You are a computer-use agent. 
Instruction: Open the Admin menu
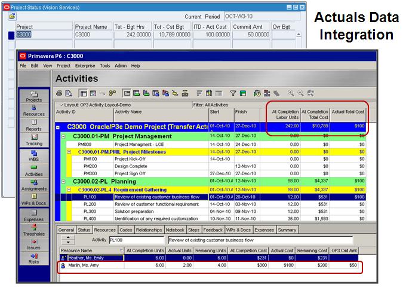[121, 66]
